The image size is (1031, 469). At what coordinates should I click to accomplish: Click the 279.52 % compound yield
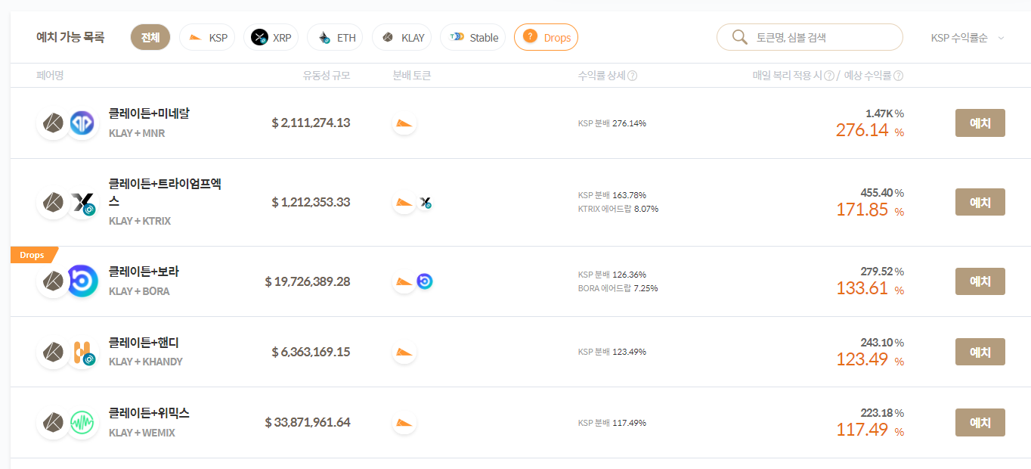(882, 272)
